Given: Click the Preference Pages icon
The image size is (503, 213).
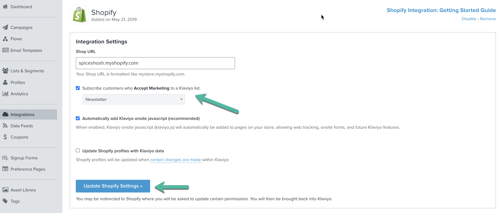Looking at the screenshot, I should [5, 169].
